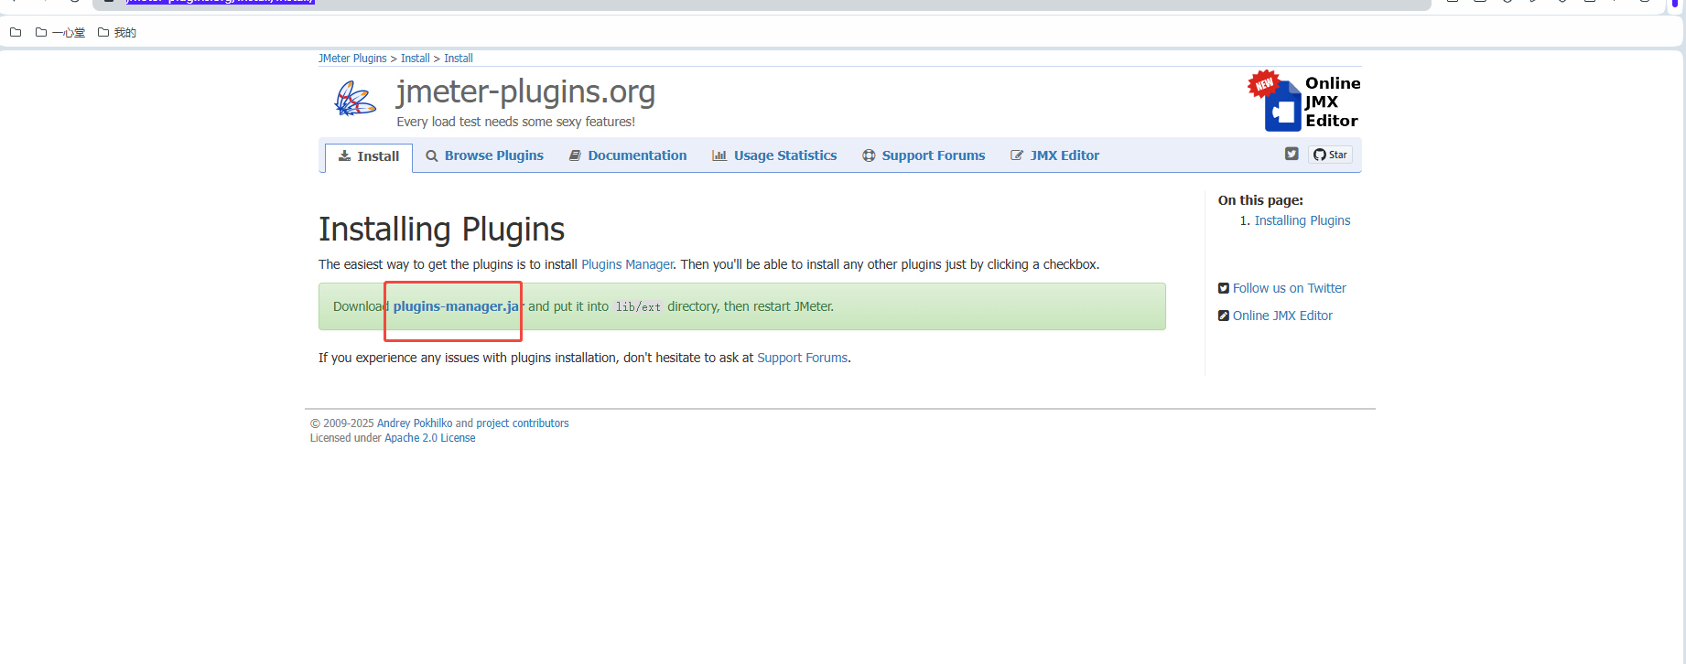
Task: Download plugins-manager.jar file
Action: pos(458,306)
